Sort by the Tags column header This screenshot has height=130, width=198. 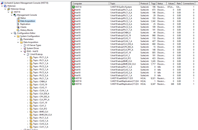(x=153, y=3)
